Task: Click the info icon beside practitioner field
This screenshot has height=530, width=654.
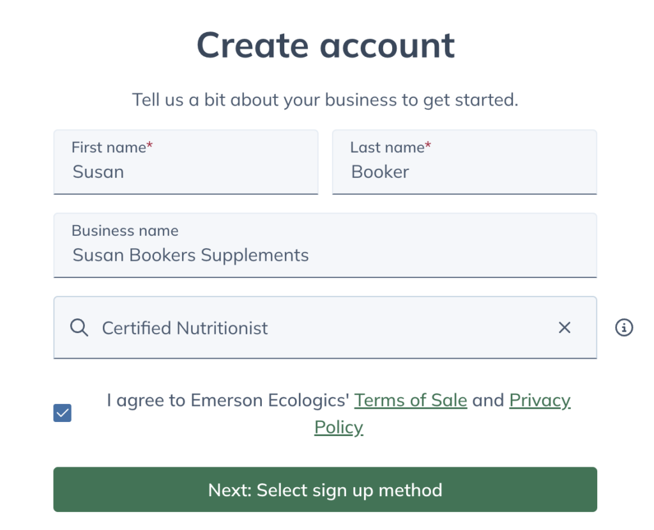Action: point(624,328)
